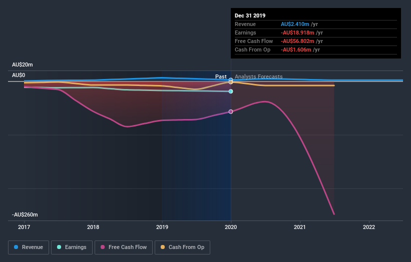Click the Past label on the chart
411x262 pixels.
pos(221,76)
